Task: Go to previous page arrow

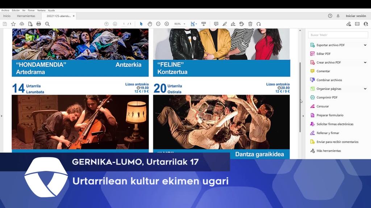Action: (107, 24)
